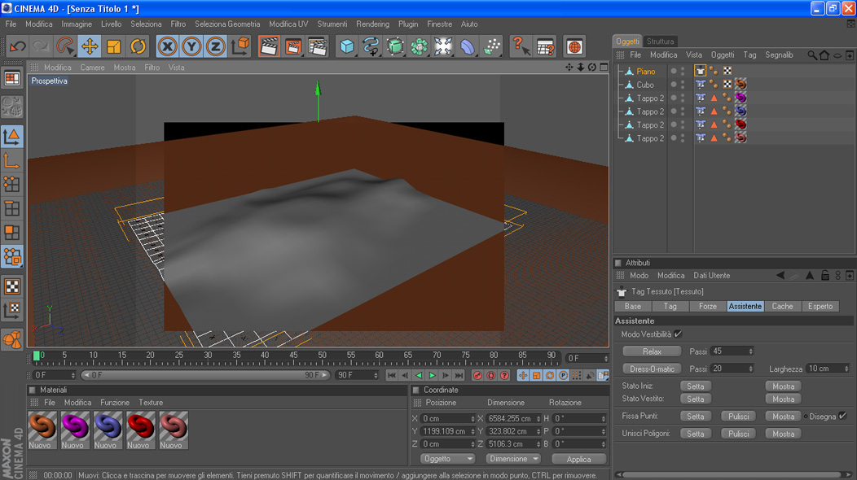Click the red record keyframe button
Screen dimensions: 857x480
[x=477, y=375]
